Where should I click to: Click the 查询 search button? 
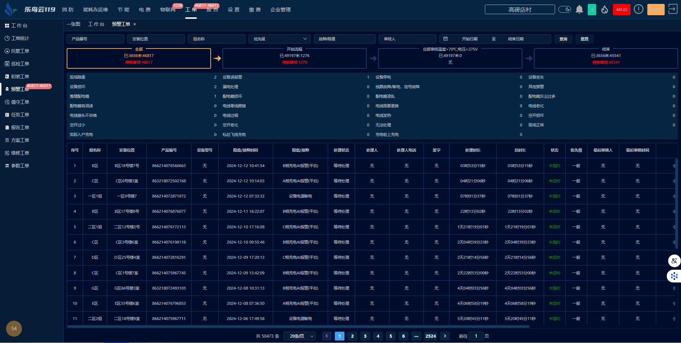coord(563,39)
